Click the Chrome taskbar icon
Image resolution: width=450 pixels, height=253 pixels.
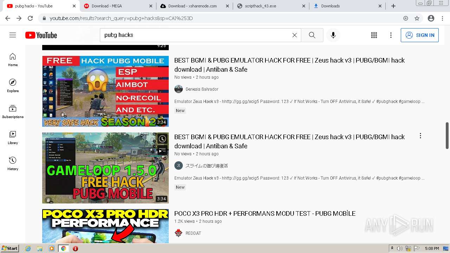click(63, 248)
